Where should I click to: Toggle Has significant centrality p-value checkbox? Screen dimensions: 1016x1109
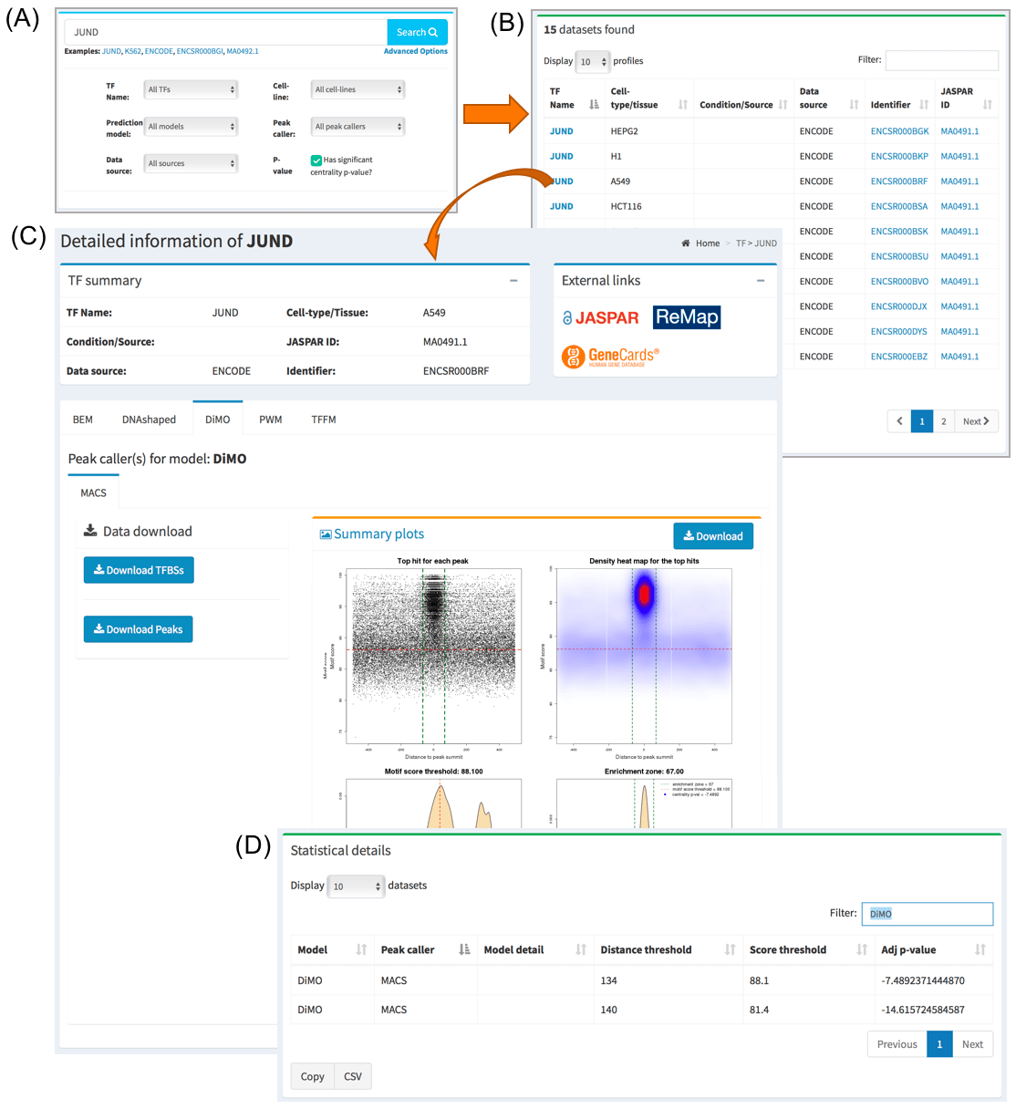(x=316, y=160)
